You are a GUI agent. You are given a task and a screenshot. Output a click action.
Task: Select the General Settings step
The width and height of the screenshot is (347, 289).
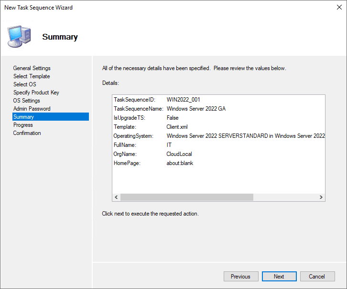[x=32, y=68]
